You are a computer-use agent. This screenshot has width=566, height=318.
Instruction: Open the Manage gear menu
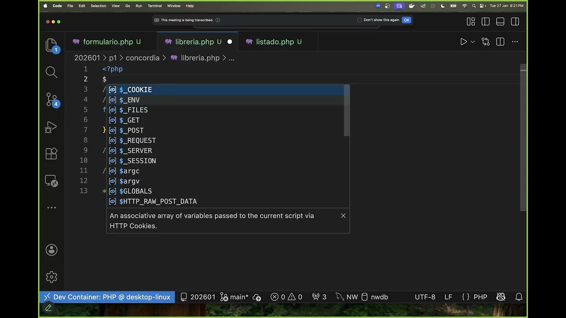51,277
